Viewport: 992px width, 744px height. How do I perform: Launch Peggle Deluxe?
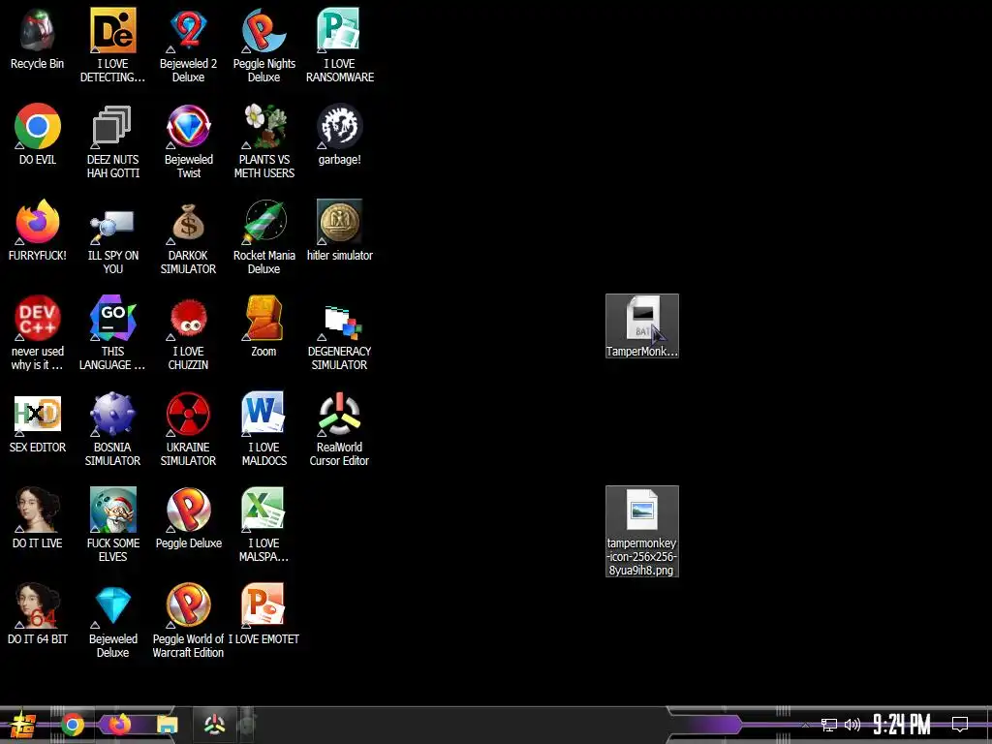(x=189, y=518)
